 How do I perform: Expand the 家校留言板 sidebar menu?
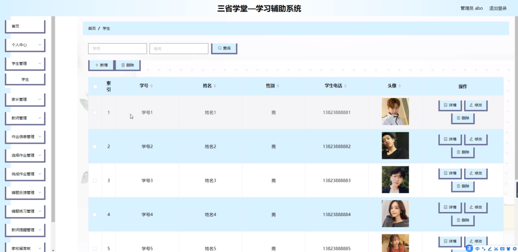tap(25, 248)
